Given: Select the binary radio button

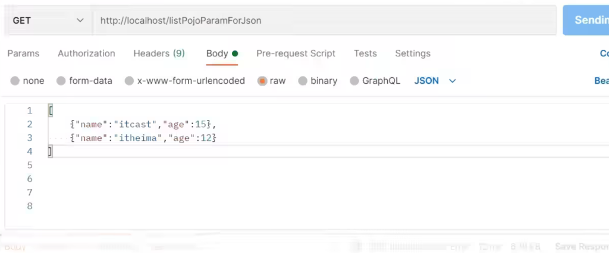Looking at the screenshot, I should 303,81.
